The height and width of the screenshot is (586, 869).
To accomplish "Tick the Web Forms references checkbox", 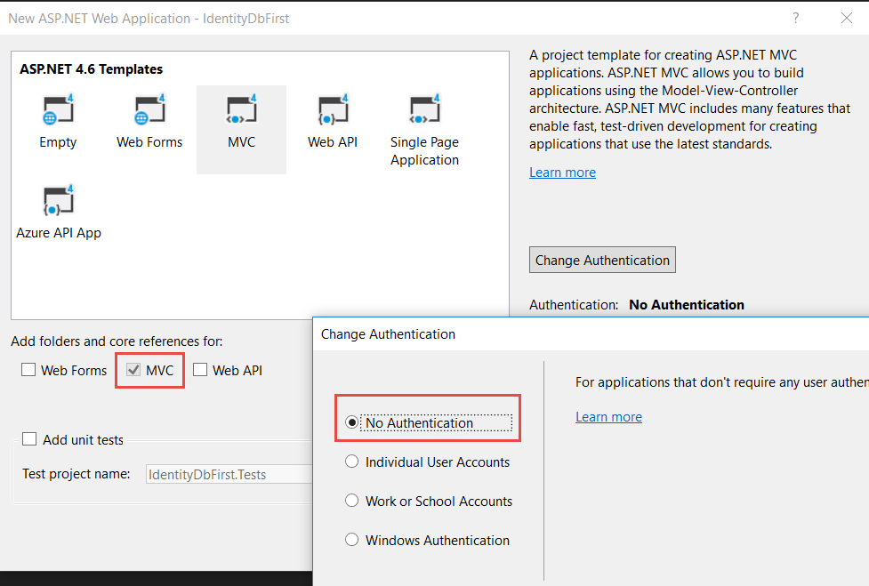I will (x=28, y=369).
